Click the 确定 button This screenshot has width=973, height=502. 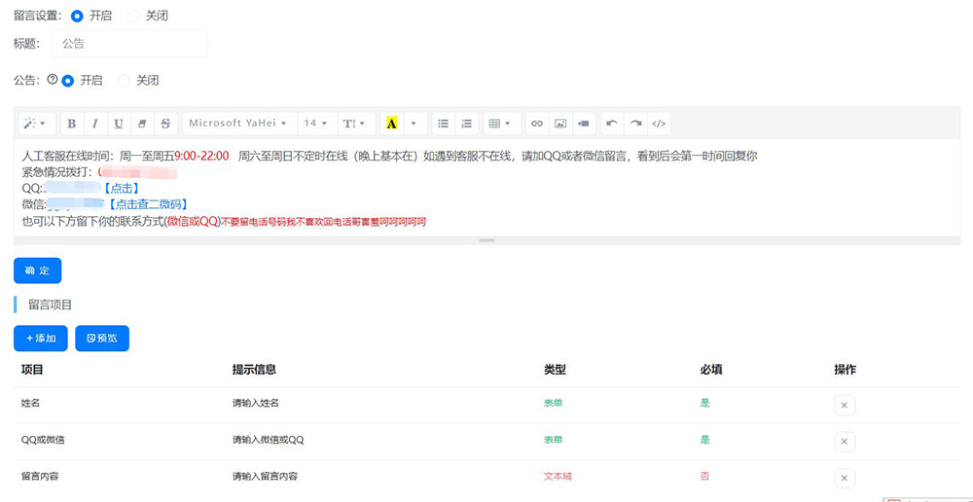click(38, 270)
